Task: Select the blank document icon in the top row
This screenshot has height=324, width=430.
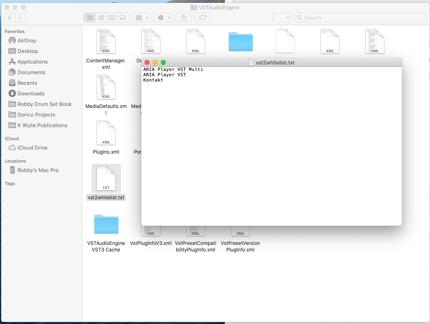Action: (285, 41)
